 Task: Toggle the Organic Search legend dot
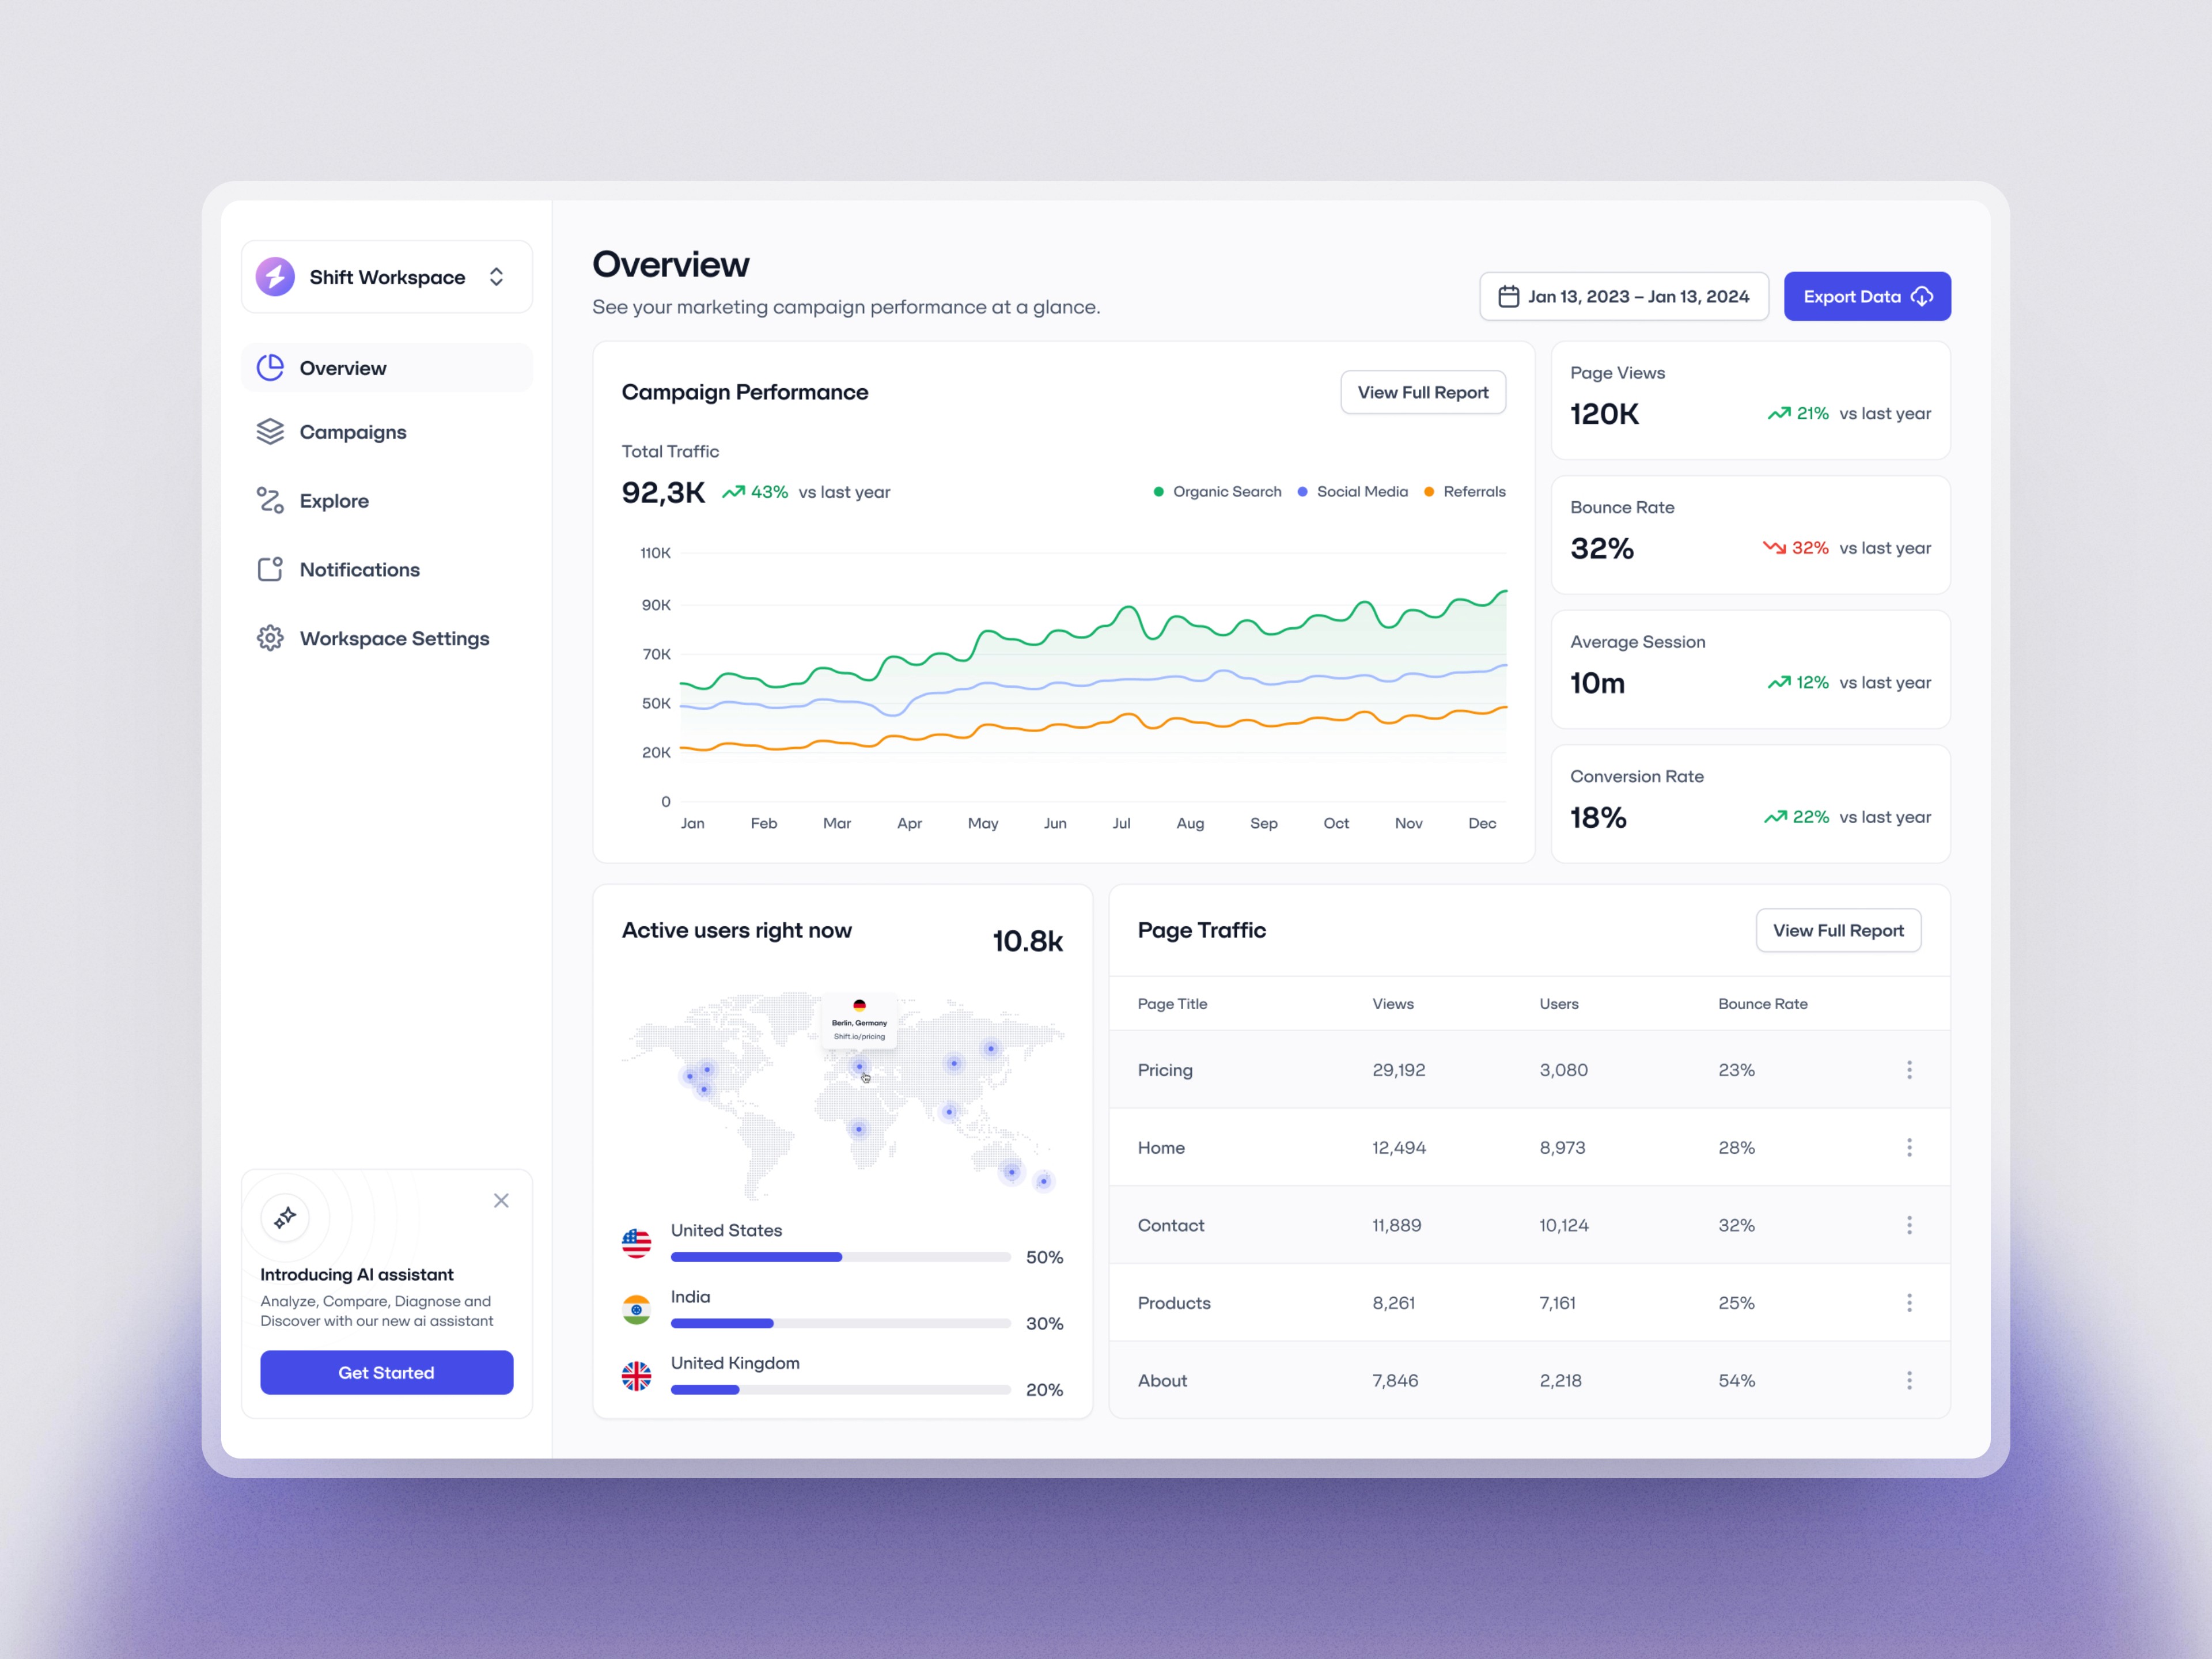[x=1158, y=491]
